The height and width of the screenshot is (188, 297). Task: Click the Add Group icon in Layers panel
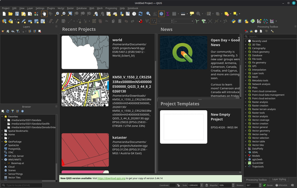[x=7, y=31]
